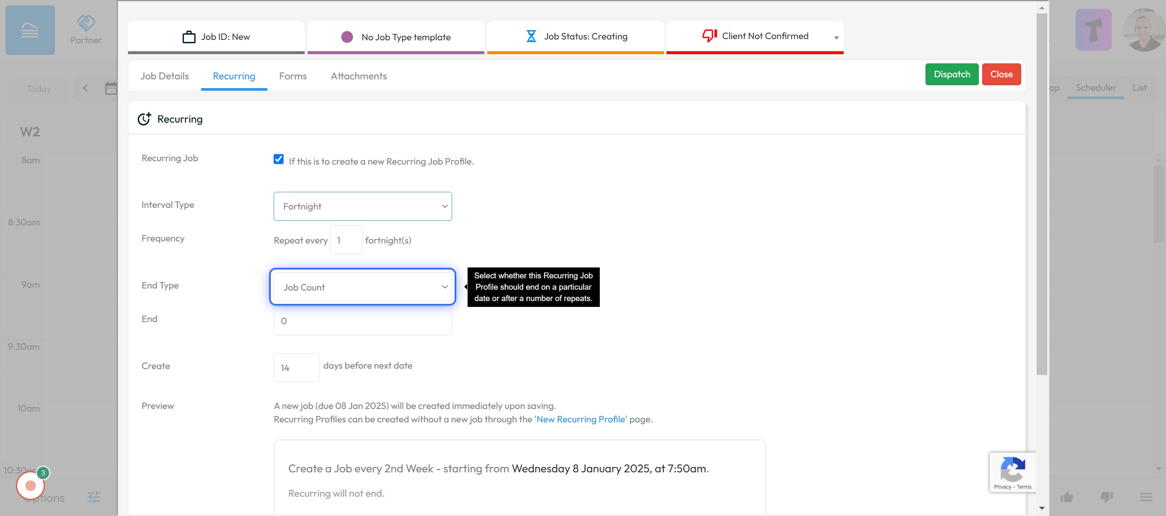Open the End Type Job Count dropdown
This screenshot has height=516, width=1166.
363,288
